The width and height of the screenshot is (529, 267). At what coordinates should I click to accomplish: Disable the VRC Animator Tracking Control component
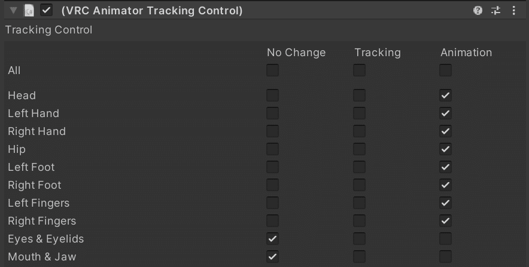point(46,10)
